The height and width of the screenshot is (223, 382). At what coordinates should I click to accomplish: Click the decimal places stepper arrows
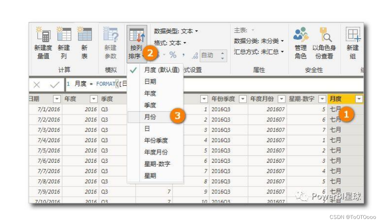coord(222,55)
